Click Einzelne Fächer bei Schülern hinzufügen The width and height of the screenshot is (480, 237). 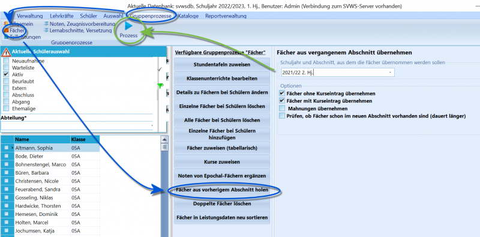[x=222, y=134]
